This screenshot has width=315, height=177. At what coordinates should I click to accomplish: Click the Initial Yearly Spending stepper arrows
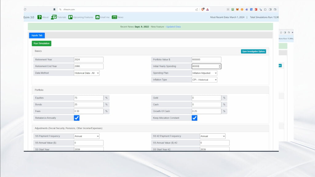pyautogui.click(x=219, y=66)
